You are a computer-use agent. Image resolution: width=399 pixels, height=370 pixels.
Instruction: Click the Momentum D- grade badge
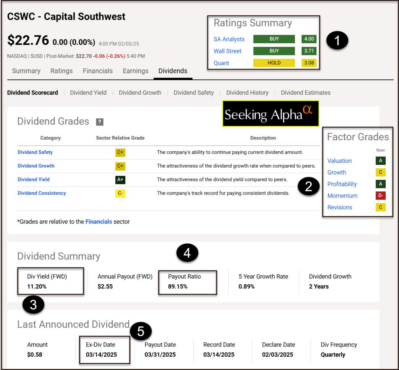[x=380, y=196]
